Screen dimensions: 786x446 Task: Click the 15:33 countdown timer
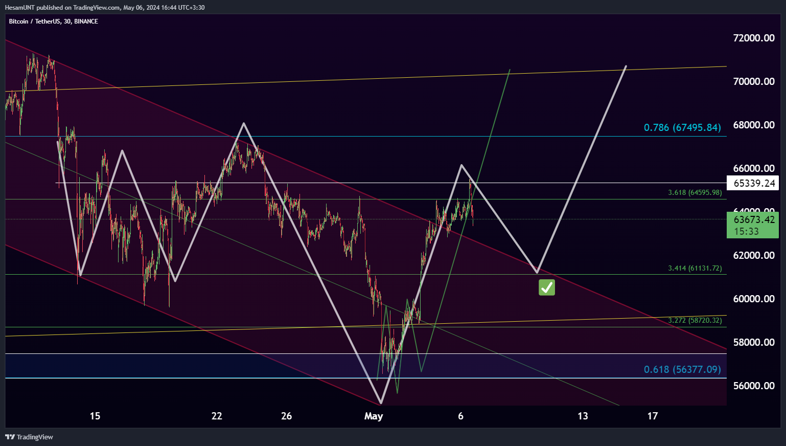point(746,232)
